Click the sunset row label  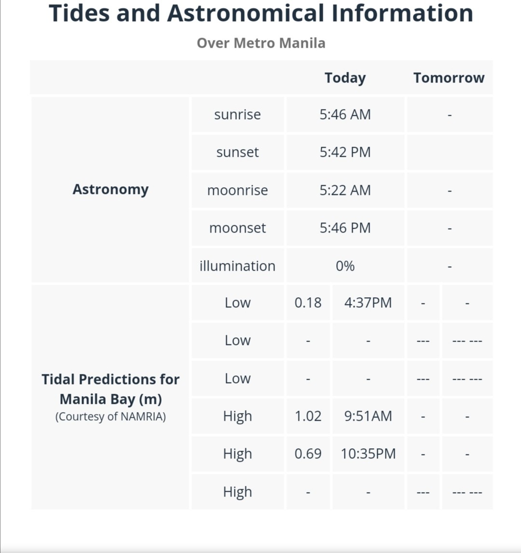coord(238,152)
